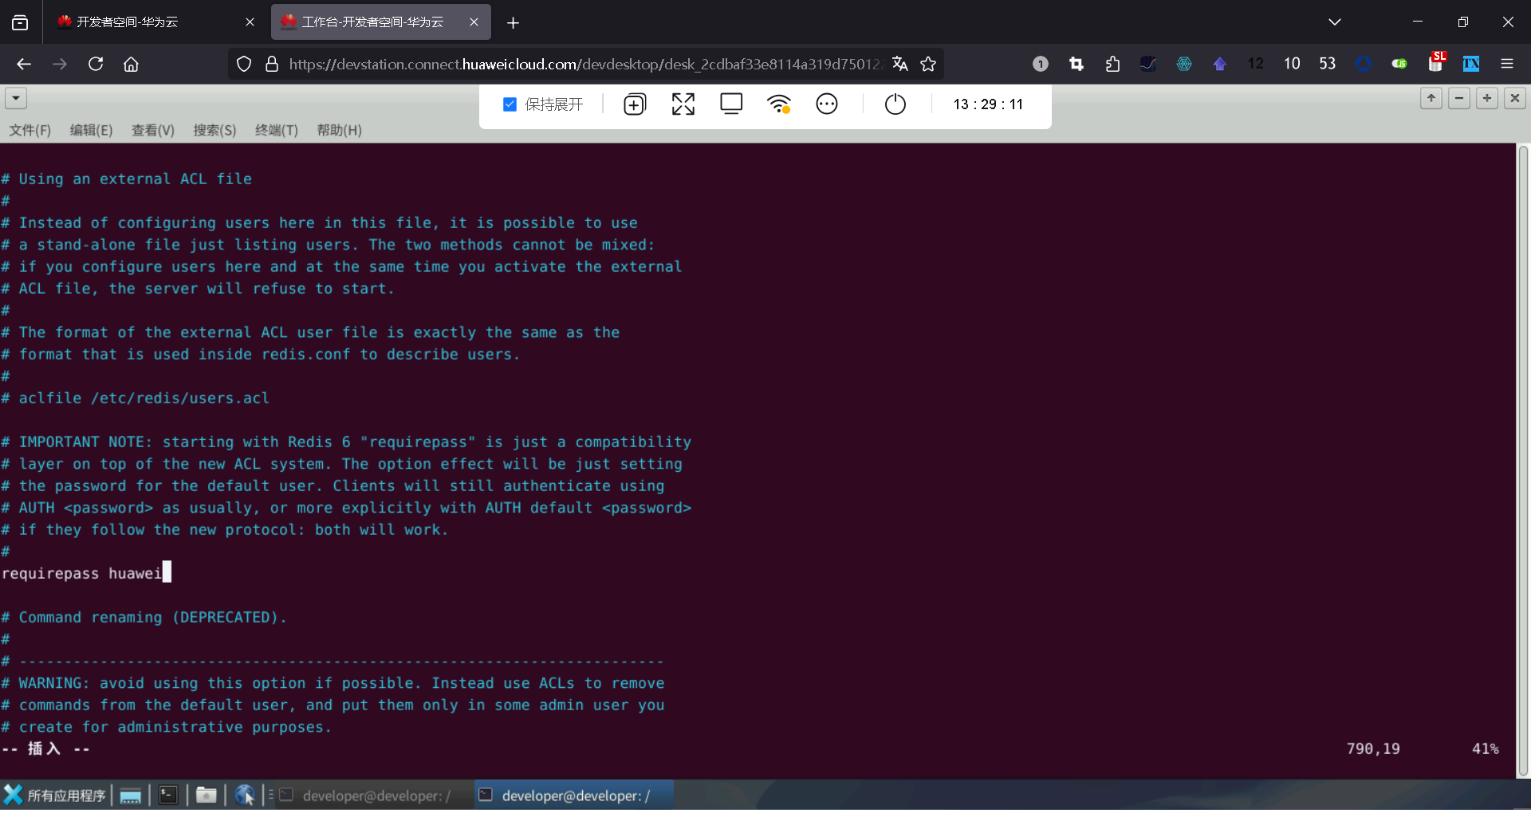Select the 工作台-开发者空间-华为云 browser tab

(x=381, y=22)
